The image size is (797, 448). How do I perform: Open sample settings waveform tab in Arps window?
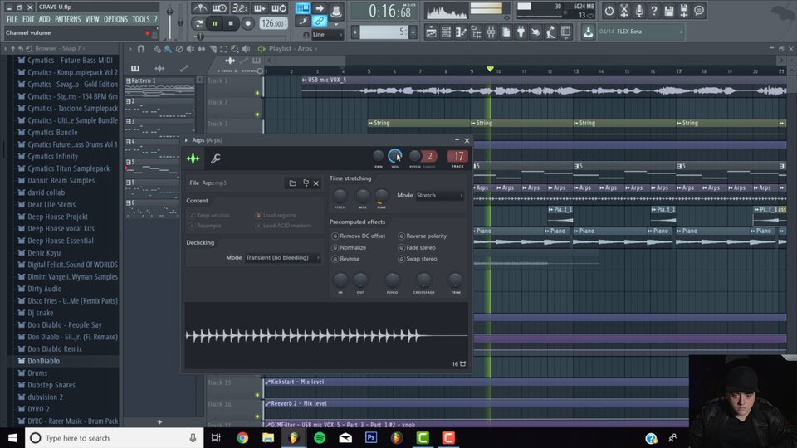pos(193,158)
